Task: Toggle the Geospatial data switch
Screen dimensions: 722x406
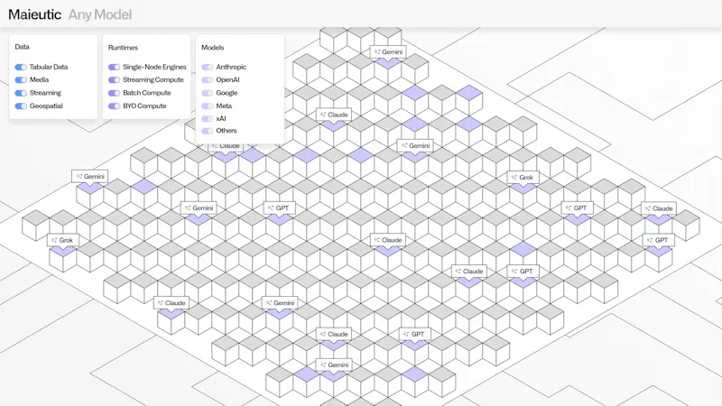Action: (21, 106)
